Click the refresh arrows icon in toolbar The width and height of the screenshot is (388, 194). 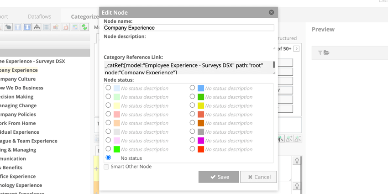(x=84, y=27)
